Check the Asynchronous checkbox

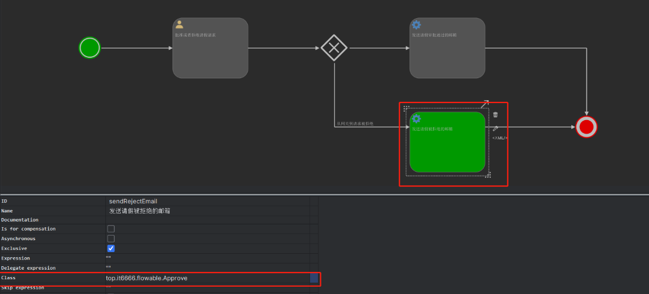111,238
